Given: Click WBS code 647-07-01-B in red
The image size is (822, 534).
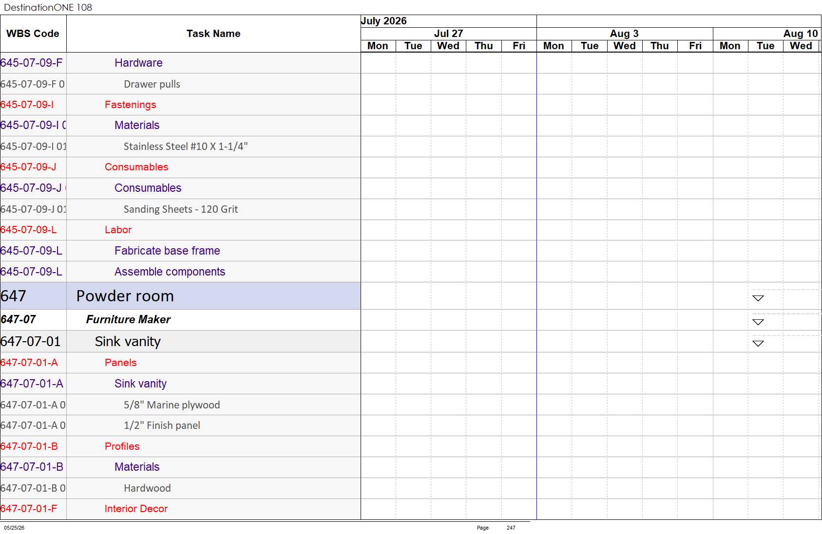Looking at the screenshot, I should 29,446.
